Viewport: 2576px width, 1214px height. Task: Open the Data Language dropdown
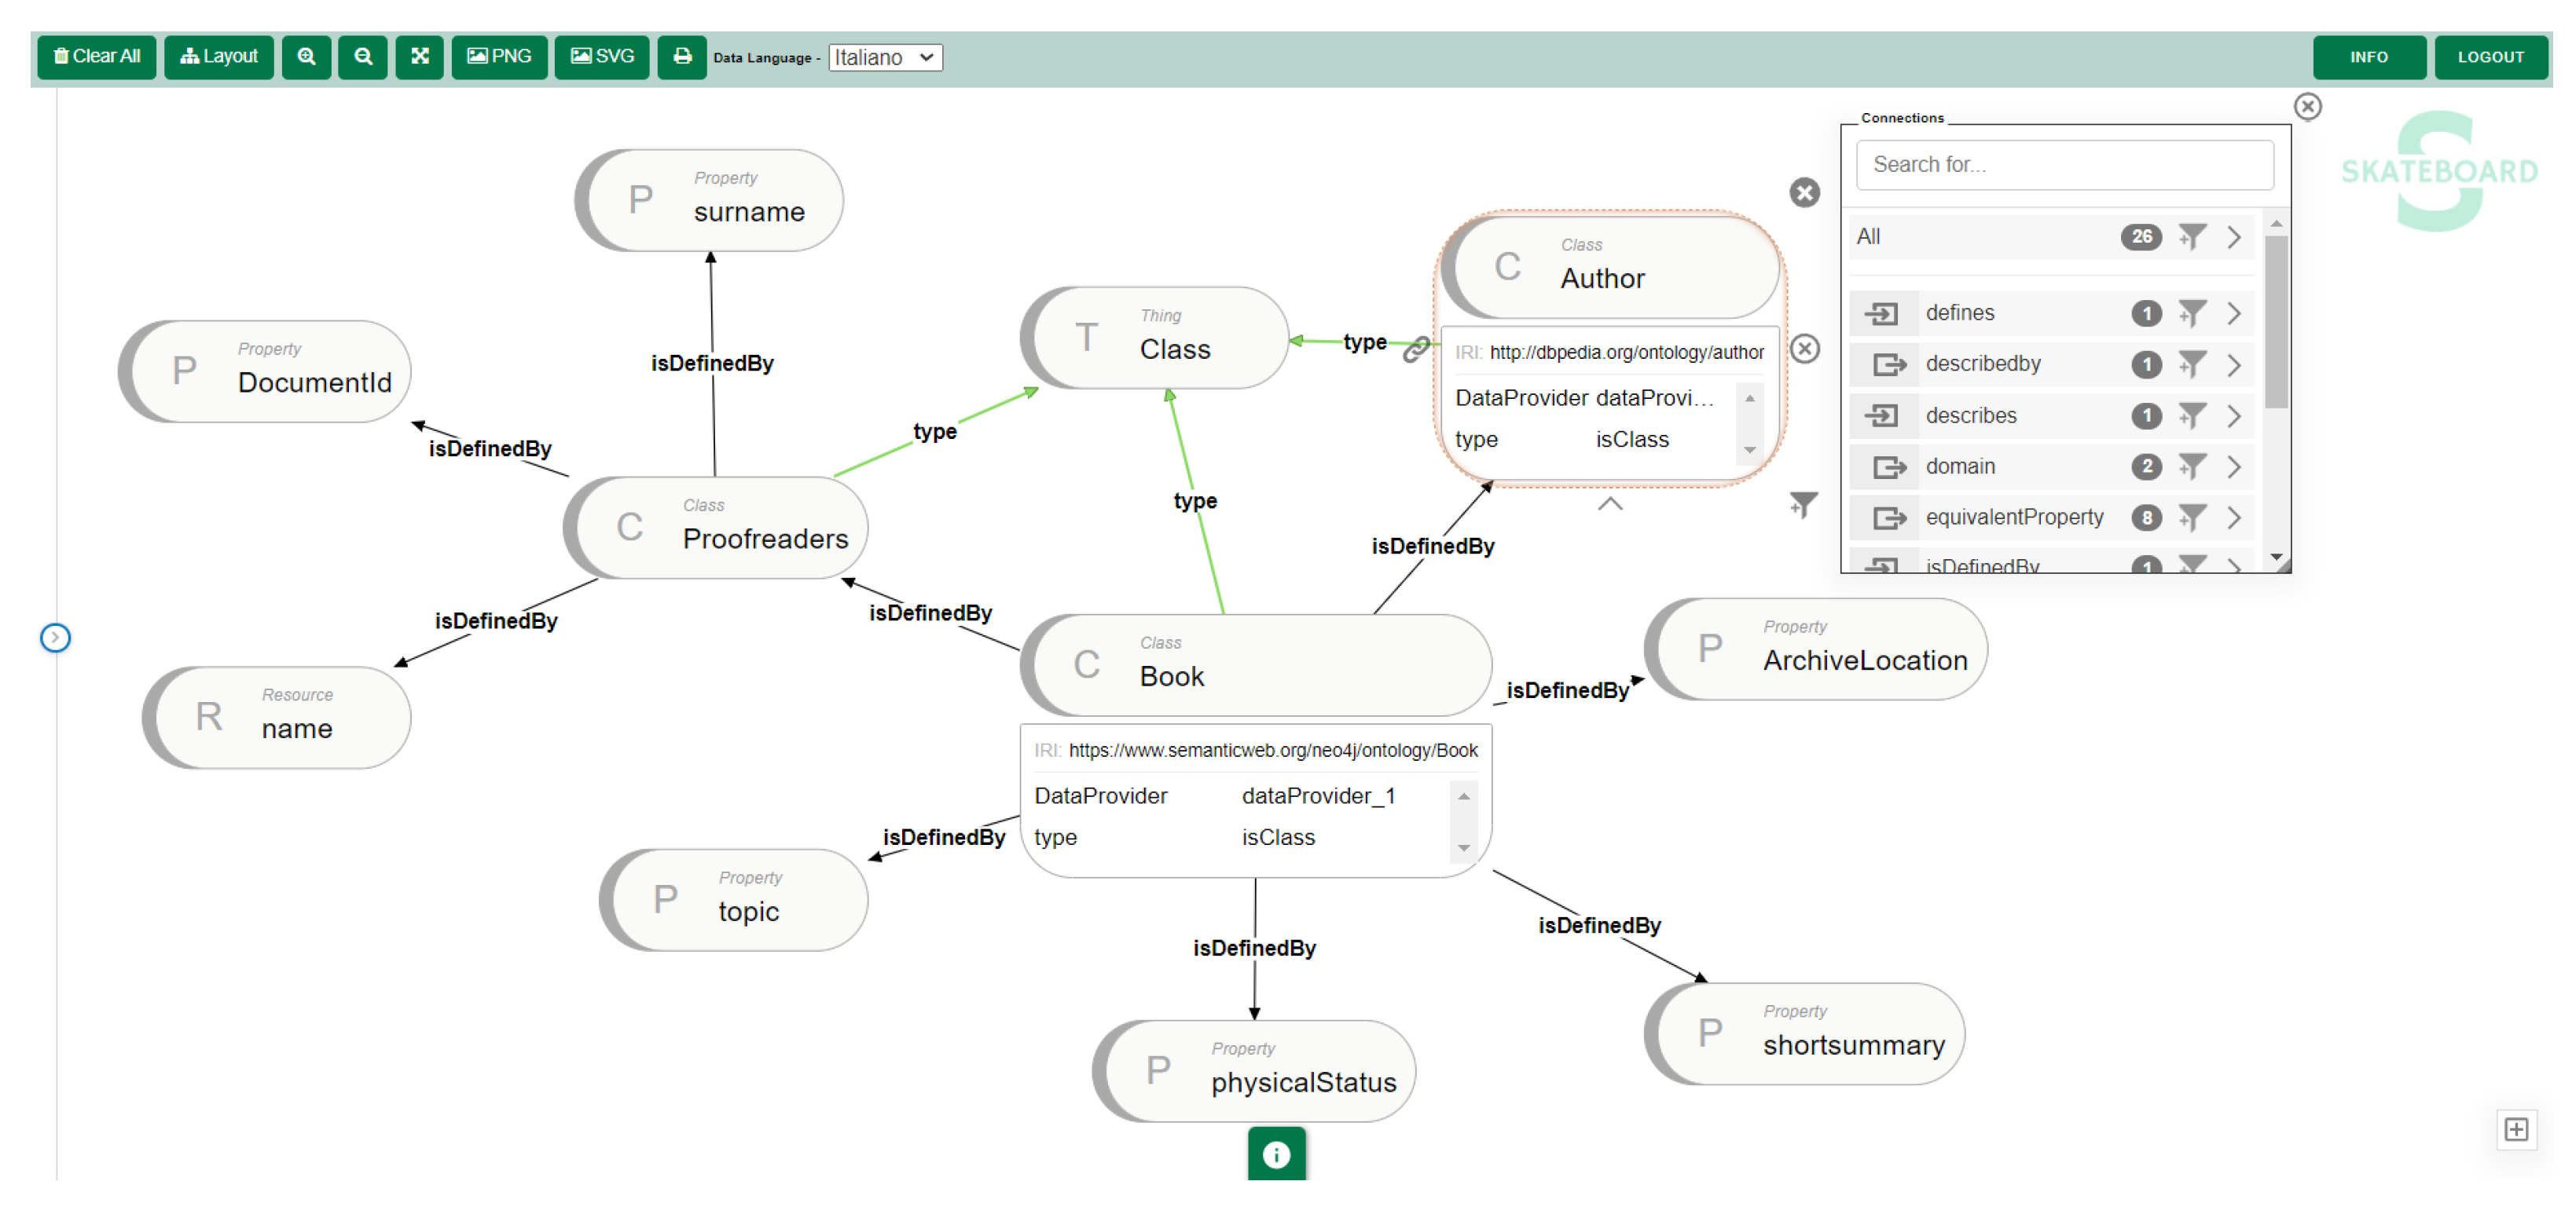click(x=884, y=57)
